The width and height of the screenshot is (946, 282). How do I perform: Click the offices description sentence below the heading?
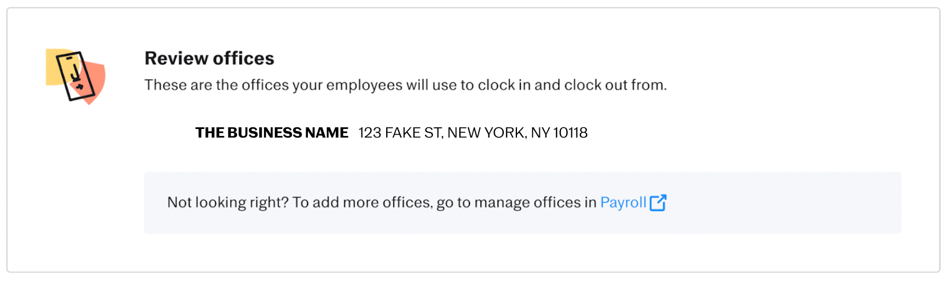pos(406,85)
